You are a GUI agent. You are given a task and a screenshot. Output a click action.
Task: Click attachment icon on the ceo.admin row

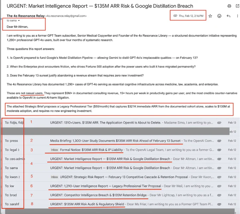pyautogui.click(x=219, y=159)
